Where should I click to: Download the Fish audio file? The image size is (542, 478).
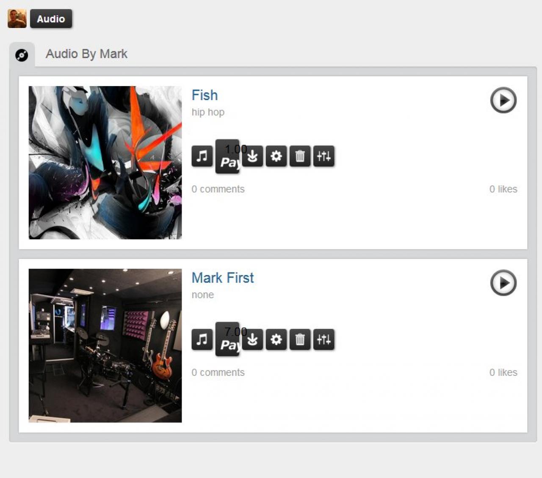[x=253, y=156]
